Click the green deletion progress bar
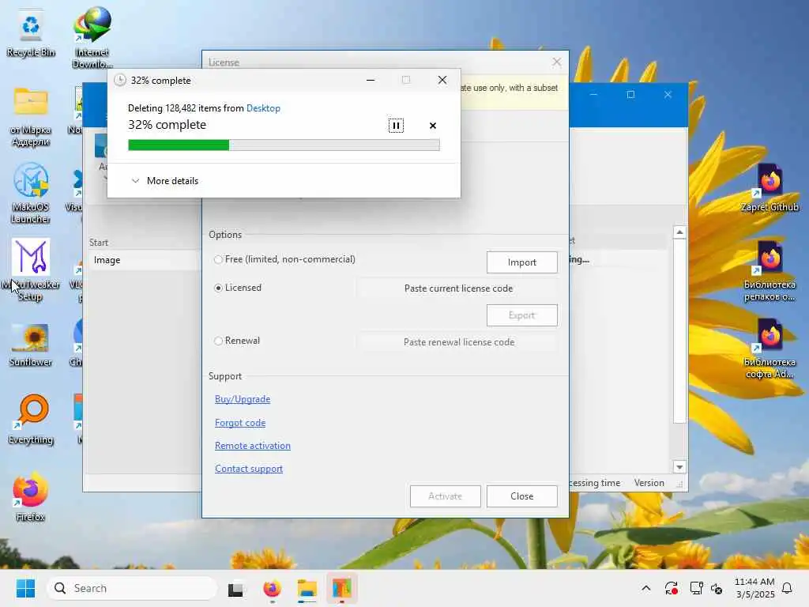The width and height of the screenshot is (809, 607). tap(284, 145)
